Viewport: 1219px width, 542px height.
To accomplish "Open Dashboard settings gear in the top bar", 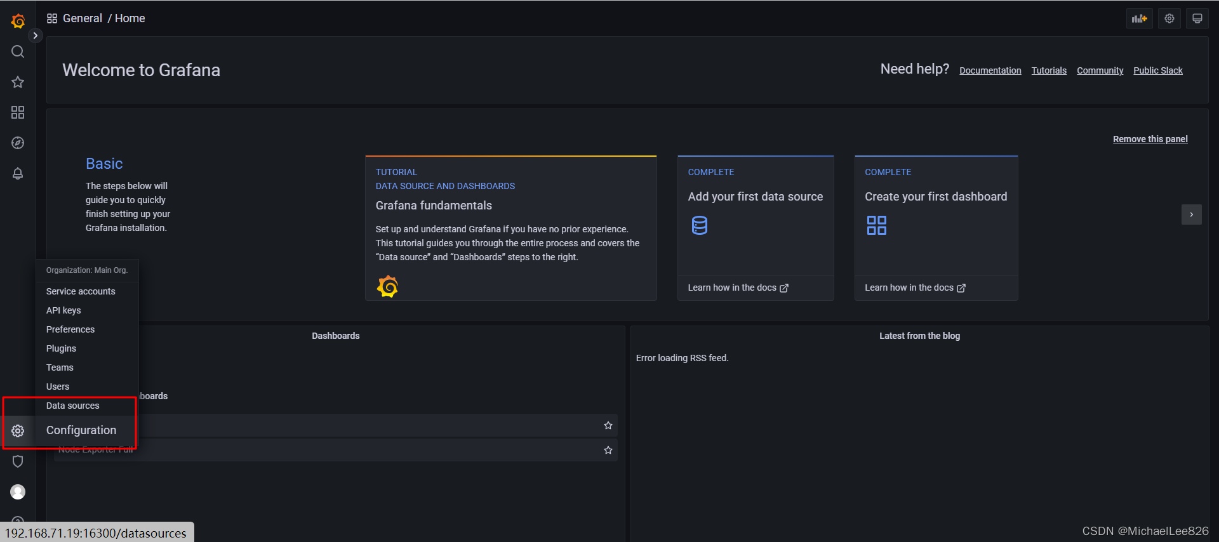I will coord(1169,18).
